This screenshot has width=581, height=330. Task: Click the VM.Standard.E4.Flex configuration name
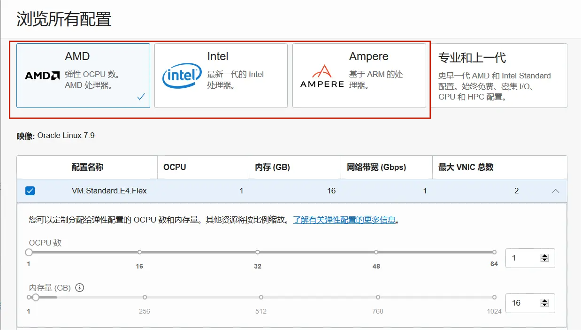pyautogui.click(x=109, y=191)
